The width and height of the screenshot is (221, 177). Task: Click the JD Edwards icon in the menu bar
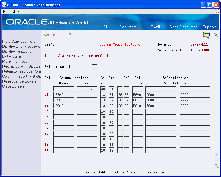pos(217,11)
